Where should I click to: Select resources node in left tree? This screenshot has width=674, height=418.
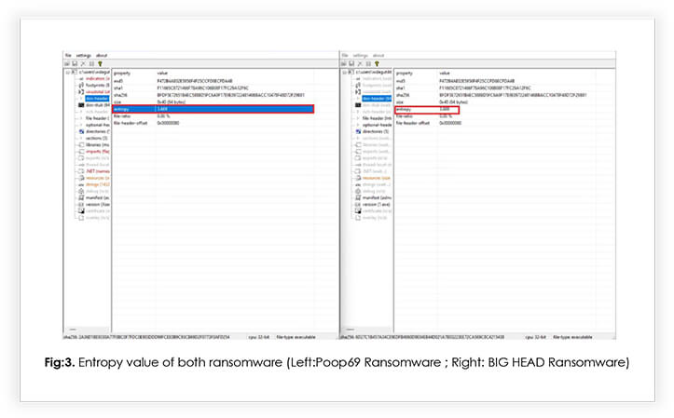coord(98,178)
